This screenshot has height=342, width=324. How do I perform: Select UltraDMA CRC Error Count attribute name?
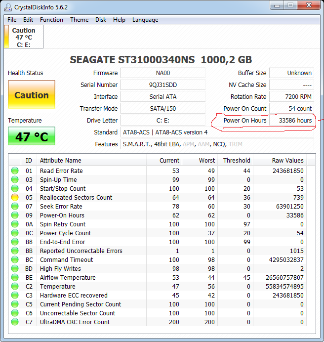(x=75, y=322)
